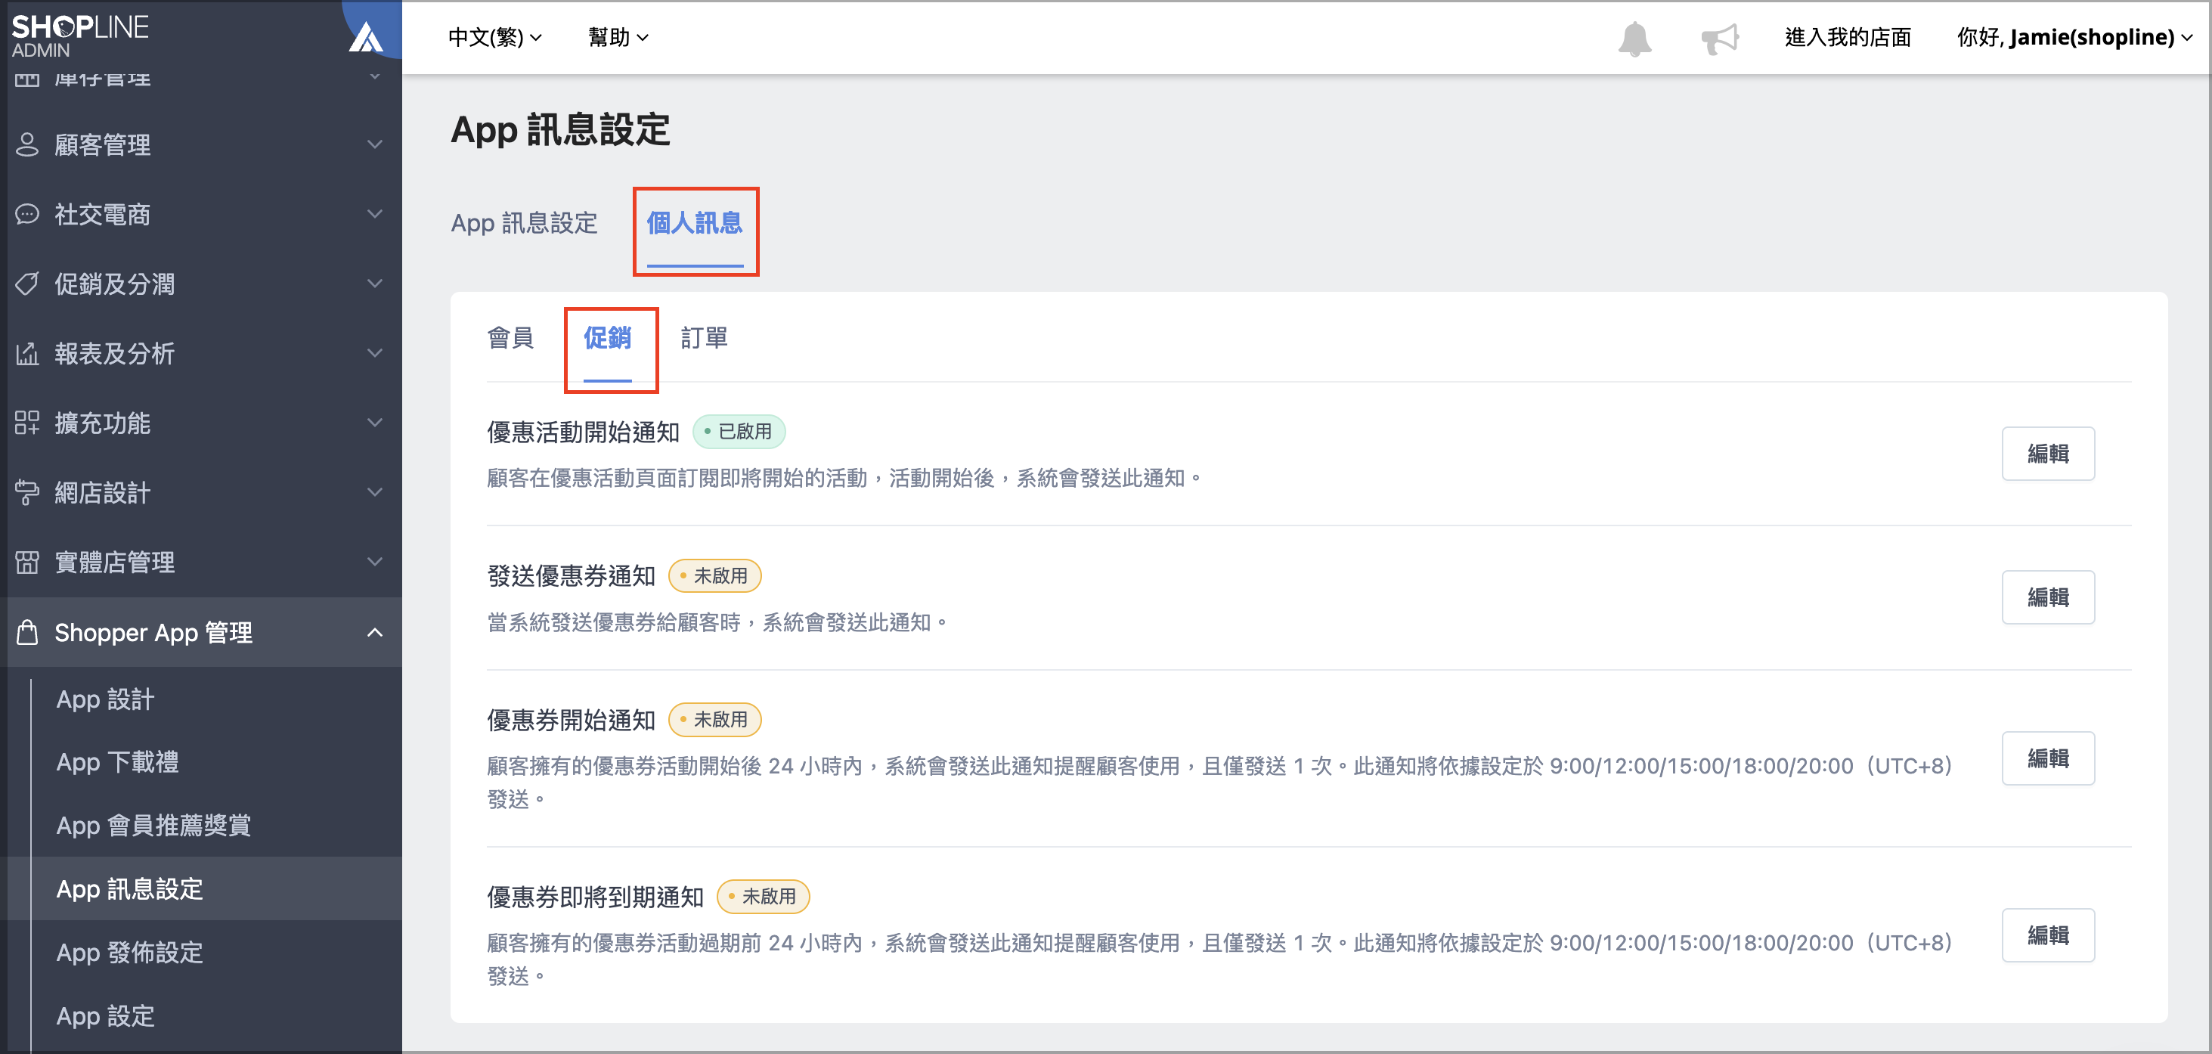The width and height of the screenshot is (2212, 1054).
Task: Expand the 社交電商 menu chevron
Action: tap(375, 214)
